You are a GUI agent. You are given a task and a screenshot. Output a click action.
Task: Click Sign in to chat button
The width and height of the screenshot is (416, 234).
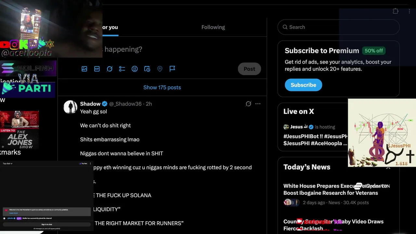point(46,224)
